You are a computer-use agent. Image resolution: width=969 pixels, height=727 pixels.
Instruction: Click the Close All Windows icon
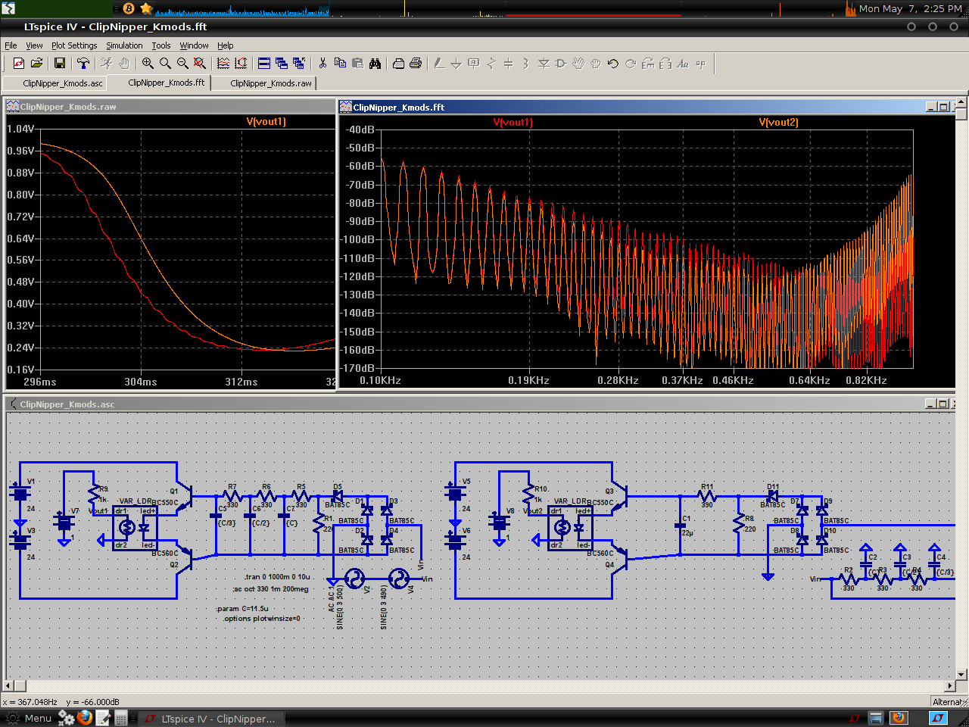[x=299, y=64]
